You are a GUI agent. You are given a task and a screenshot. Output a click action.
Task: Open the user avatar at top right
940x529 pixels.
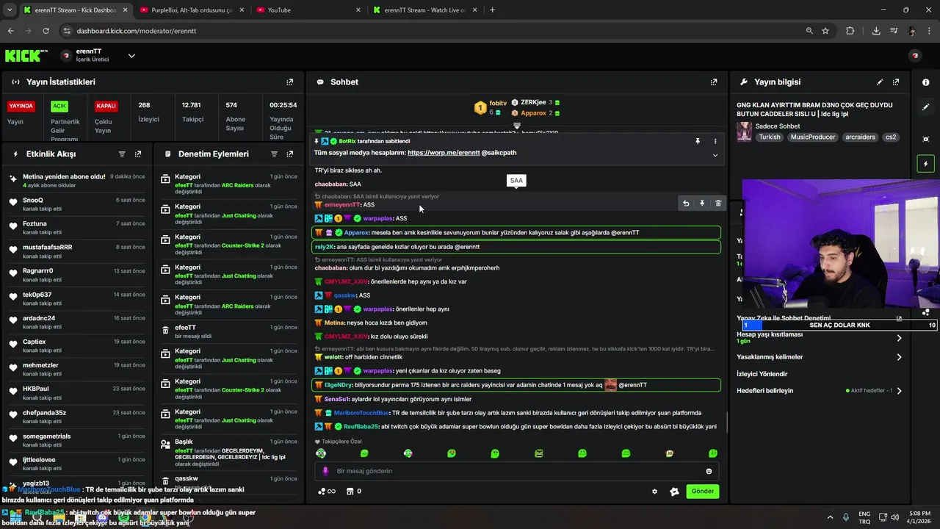915,56
